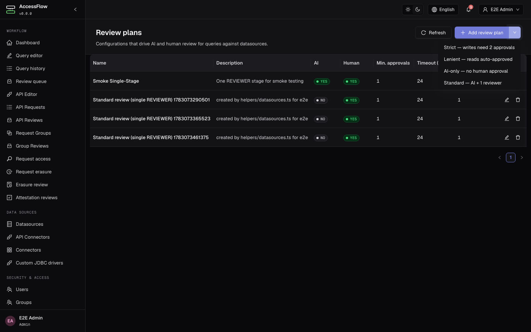Click the Datasources database icon
The image size is (531, 332).
tap(10, 224)
